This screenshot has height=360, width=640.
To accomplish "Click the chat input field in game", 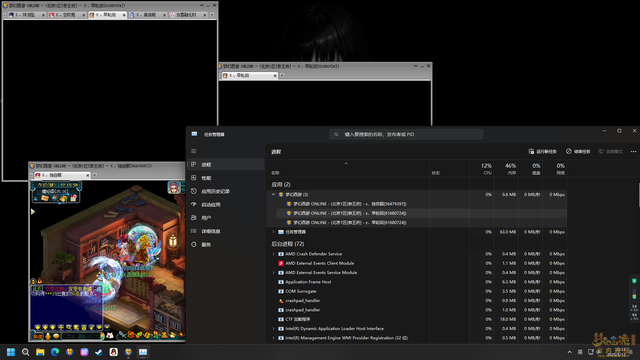I will pos(81,336).
